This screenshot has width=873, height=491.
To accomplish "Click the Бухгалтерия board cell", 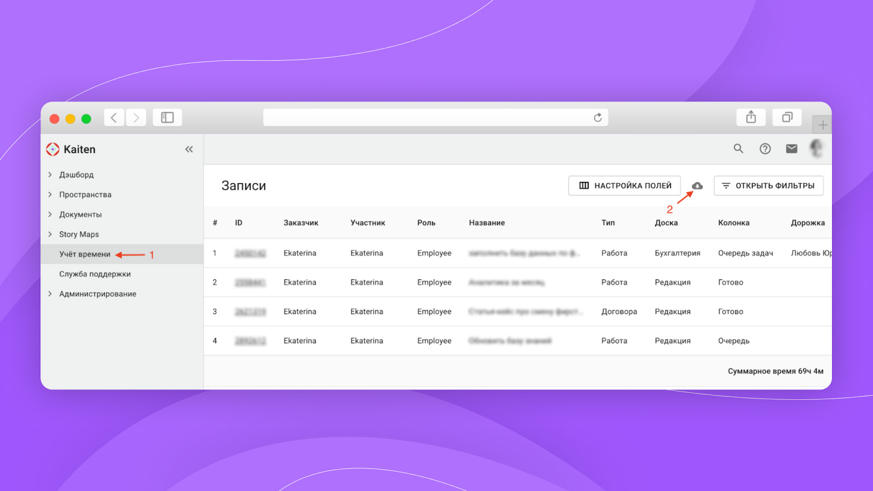I will [677, 253].
